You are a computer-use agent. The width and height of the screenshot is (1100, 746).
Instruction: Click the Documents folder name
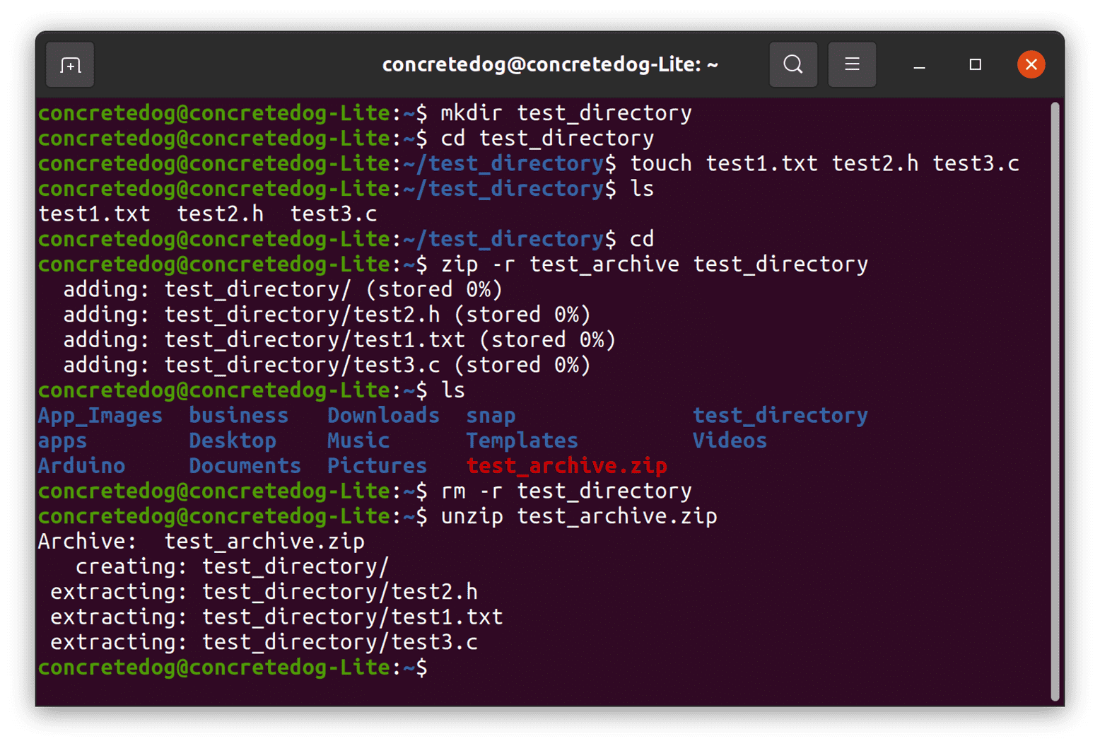(245, 466)
